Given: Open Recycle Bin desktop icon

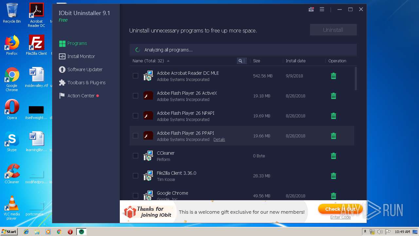Looking at the screenshot, I should (x=12, y=13).
